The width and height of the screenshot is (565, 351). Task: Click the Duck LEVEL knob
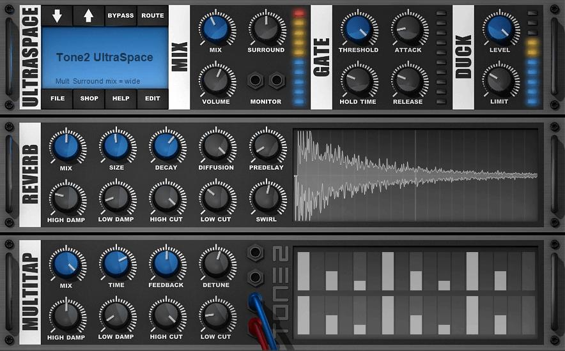[x=499, y=28]
